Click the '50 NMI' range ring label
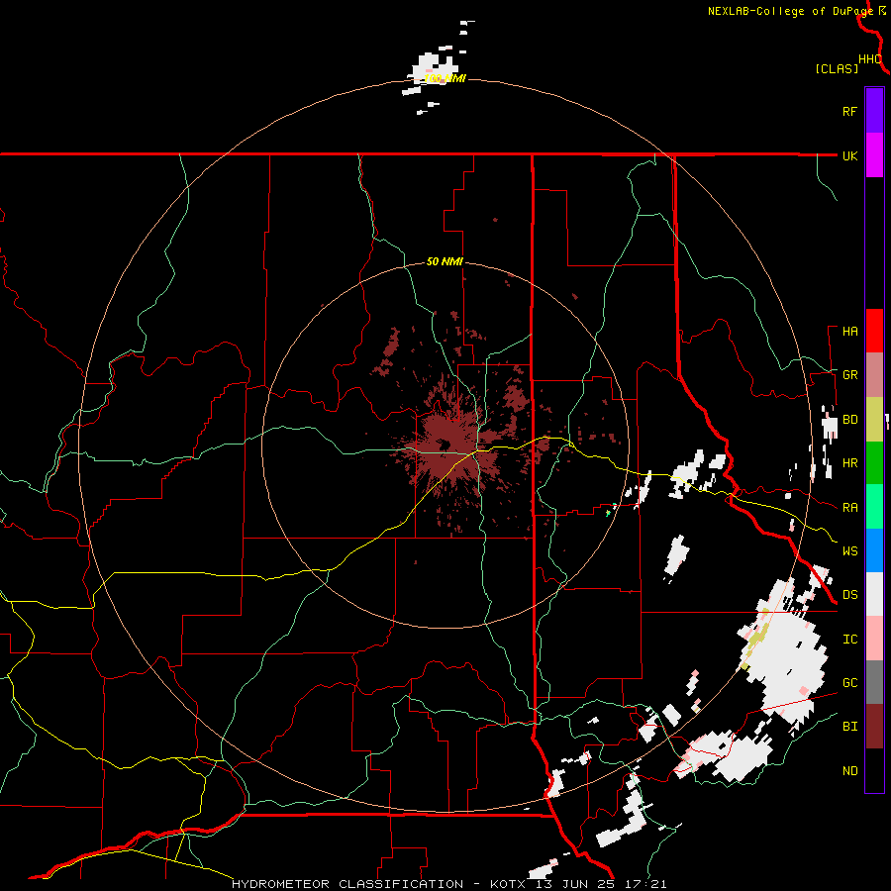891x891 pixels. point(445,262)
